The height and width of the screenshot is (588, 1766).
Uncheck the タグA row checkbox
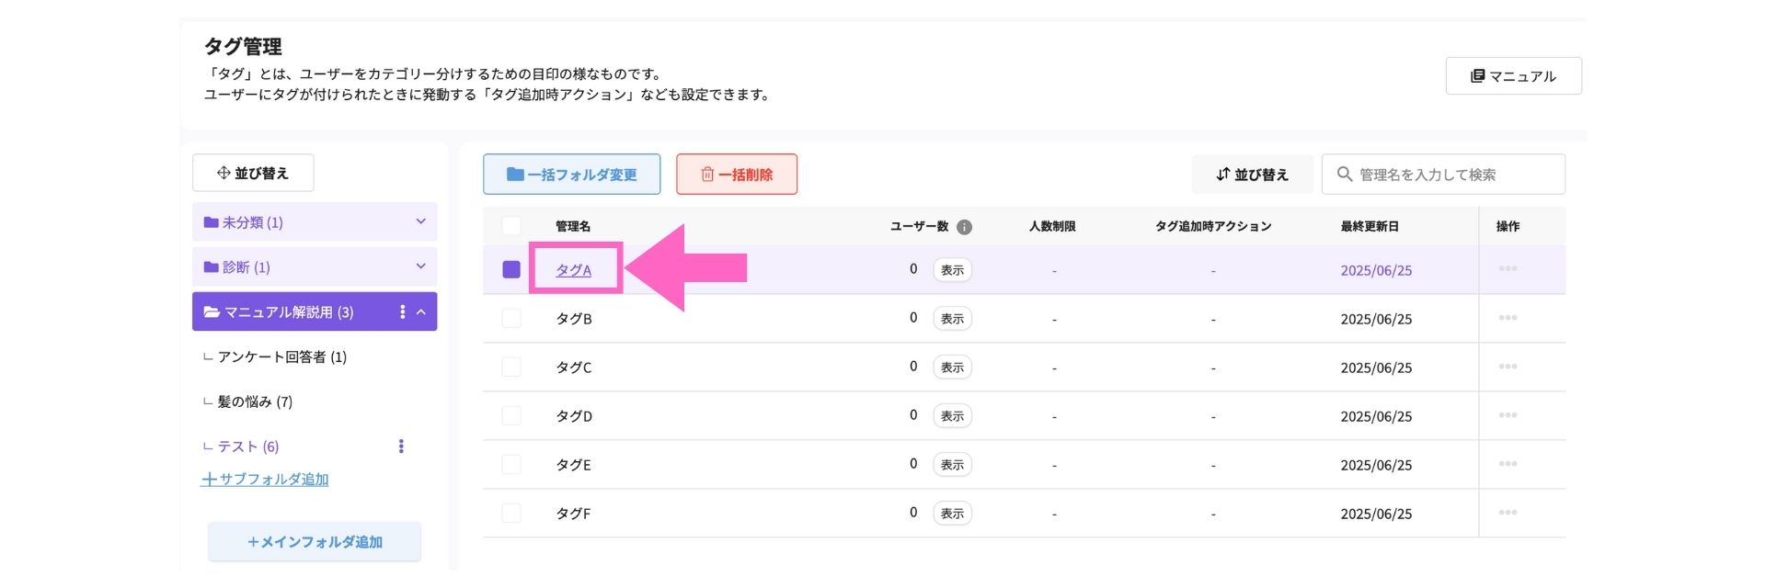[x=511, y=270]
